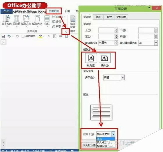
Task: Click the text highlight pen icon
Action: pyautogui.click(x=40, y=36)
